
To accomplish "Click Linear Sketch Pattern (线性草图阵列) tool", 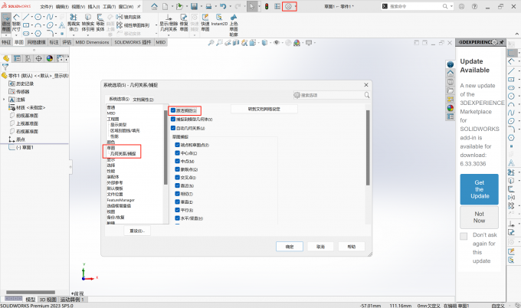I will pos(133,25).
